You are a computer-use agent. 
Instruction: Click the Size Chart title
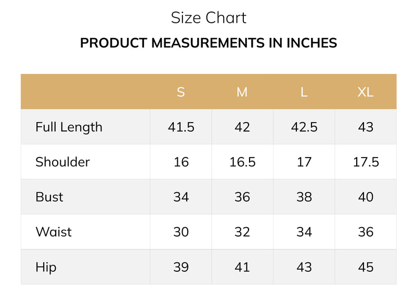[209, 18]
